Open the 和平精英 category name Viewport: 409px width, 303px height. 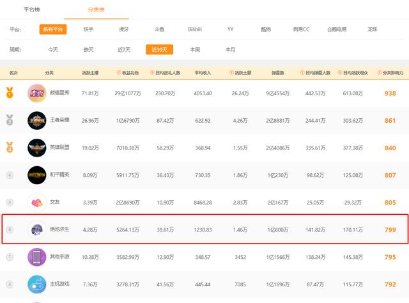pos(59,175)
